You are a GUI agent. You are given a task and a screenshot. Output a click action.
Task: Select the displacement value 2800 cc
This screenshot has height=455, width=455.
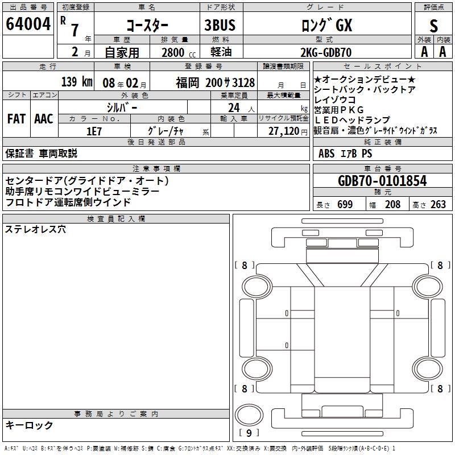[179, 52]
